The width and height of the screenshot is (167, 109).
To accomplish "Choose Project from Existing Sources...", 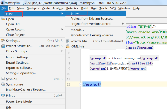I will click(x=96, y=19).
